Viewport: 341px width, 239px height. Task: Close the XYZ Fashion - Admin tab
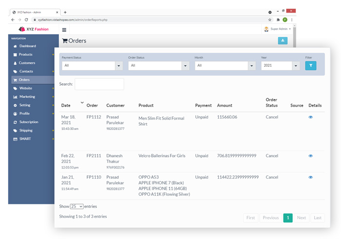pyautogui.click(x=57, y=12)
